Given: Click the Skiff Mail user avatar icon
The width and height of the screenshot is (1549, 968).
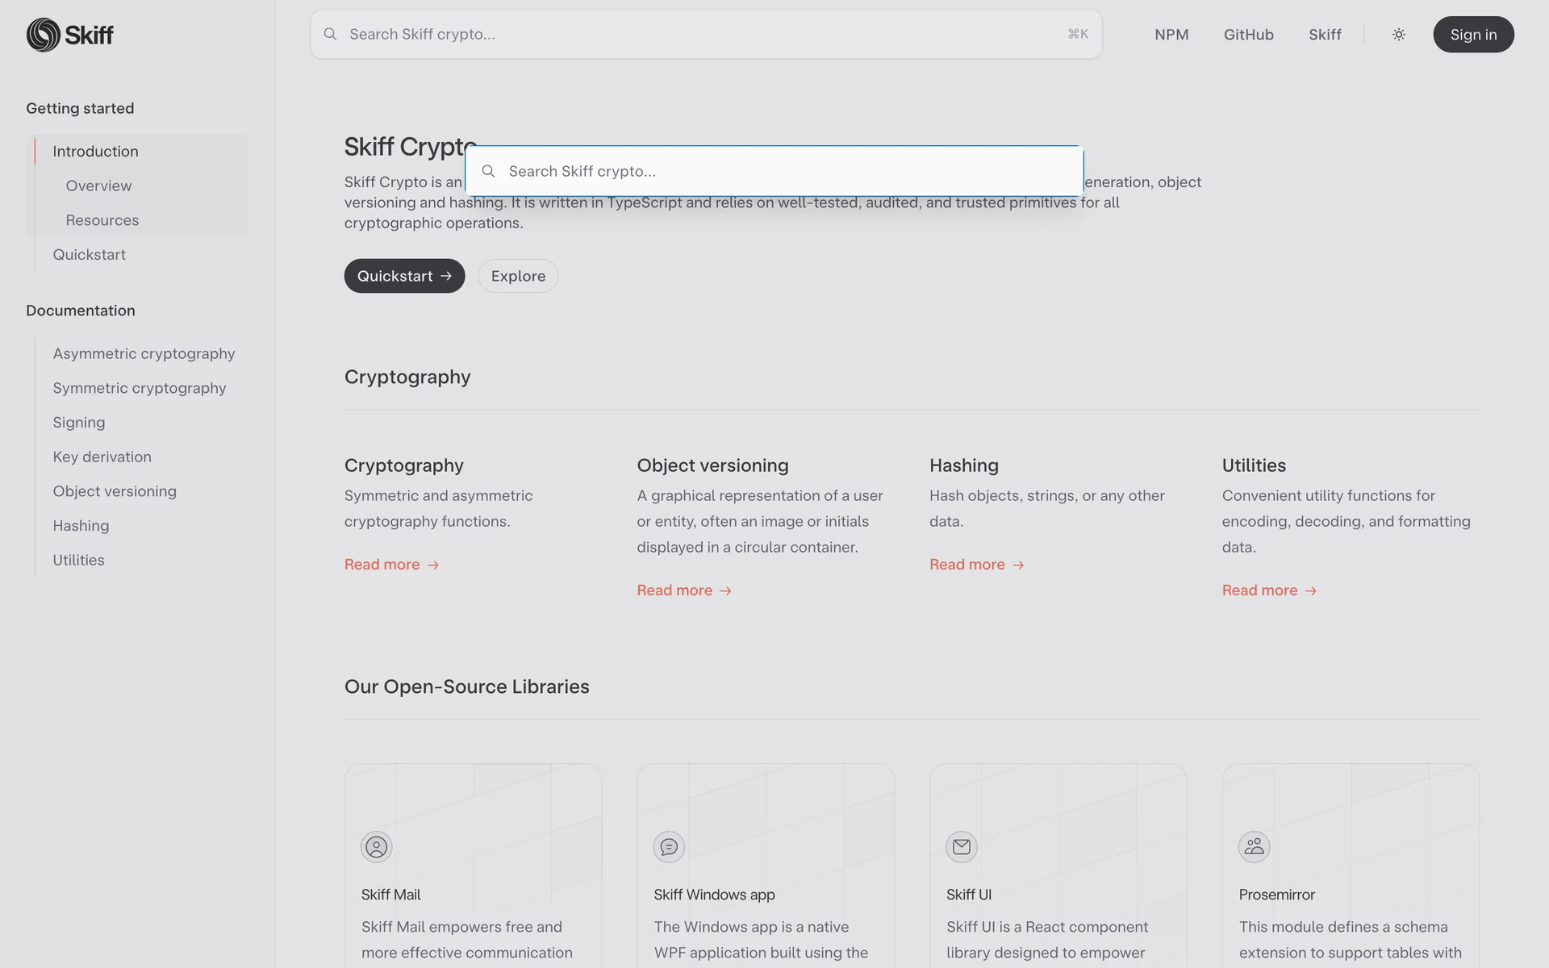Looking at the screenshot, I should pos(376,847).
